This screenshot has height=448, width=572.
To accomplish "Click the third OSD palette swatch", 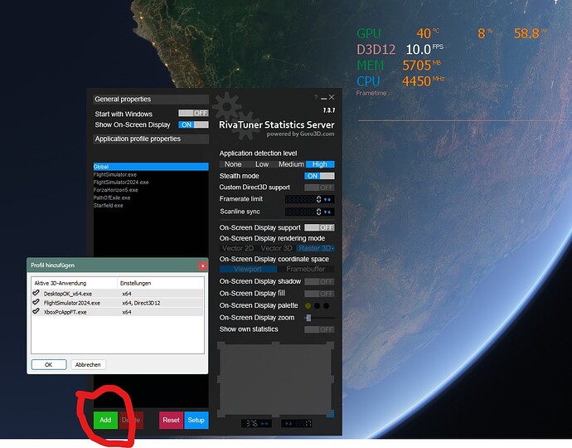I will coord(326,305).
